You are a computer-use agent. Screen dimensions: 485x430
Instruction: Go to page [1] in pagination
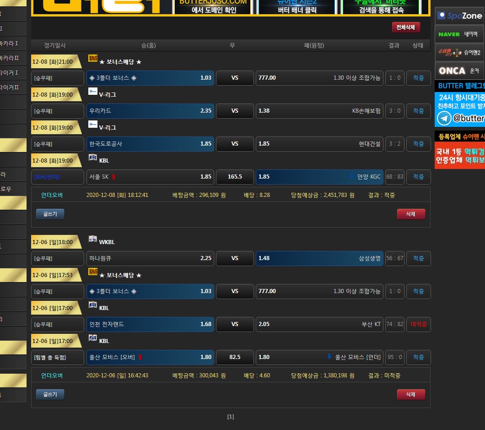(x=231, y=417)
